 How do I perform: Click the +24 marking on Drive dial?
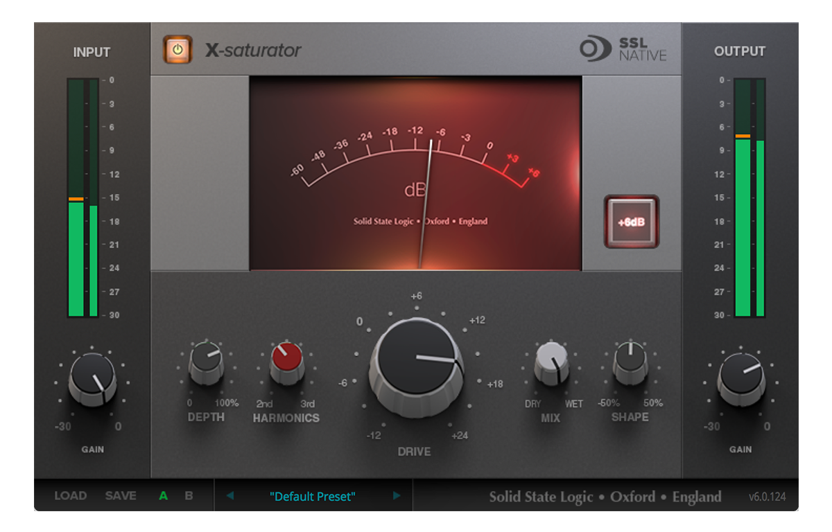pyautogui.click(x=460, y=436)
